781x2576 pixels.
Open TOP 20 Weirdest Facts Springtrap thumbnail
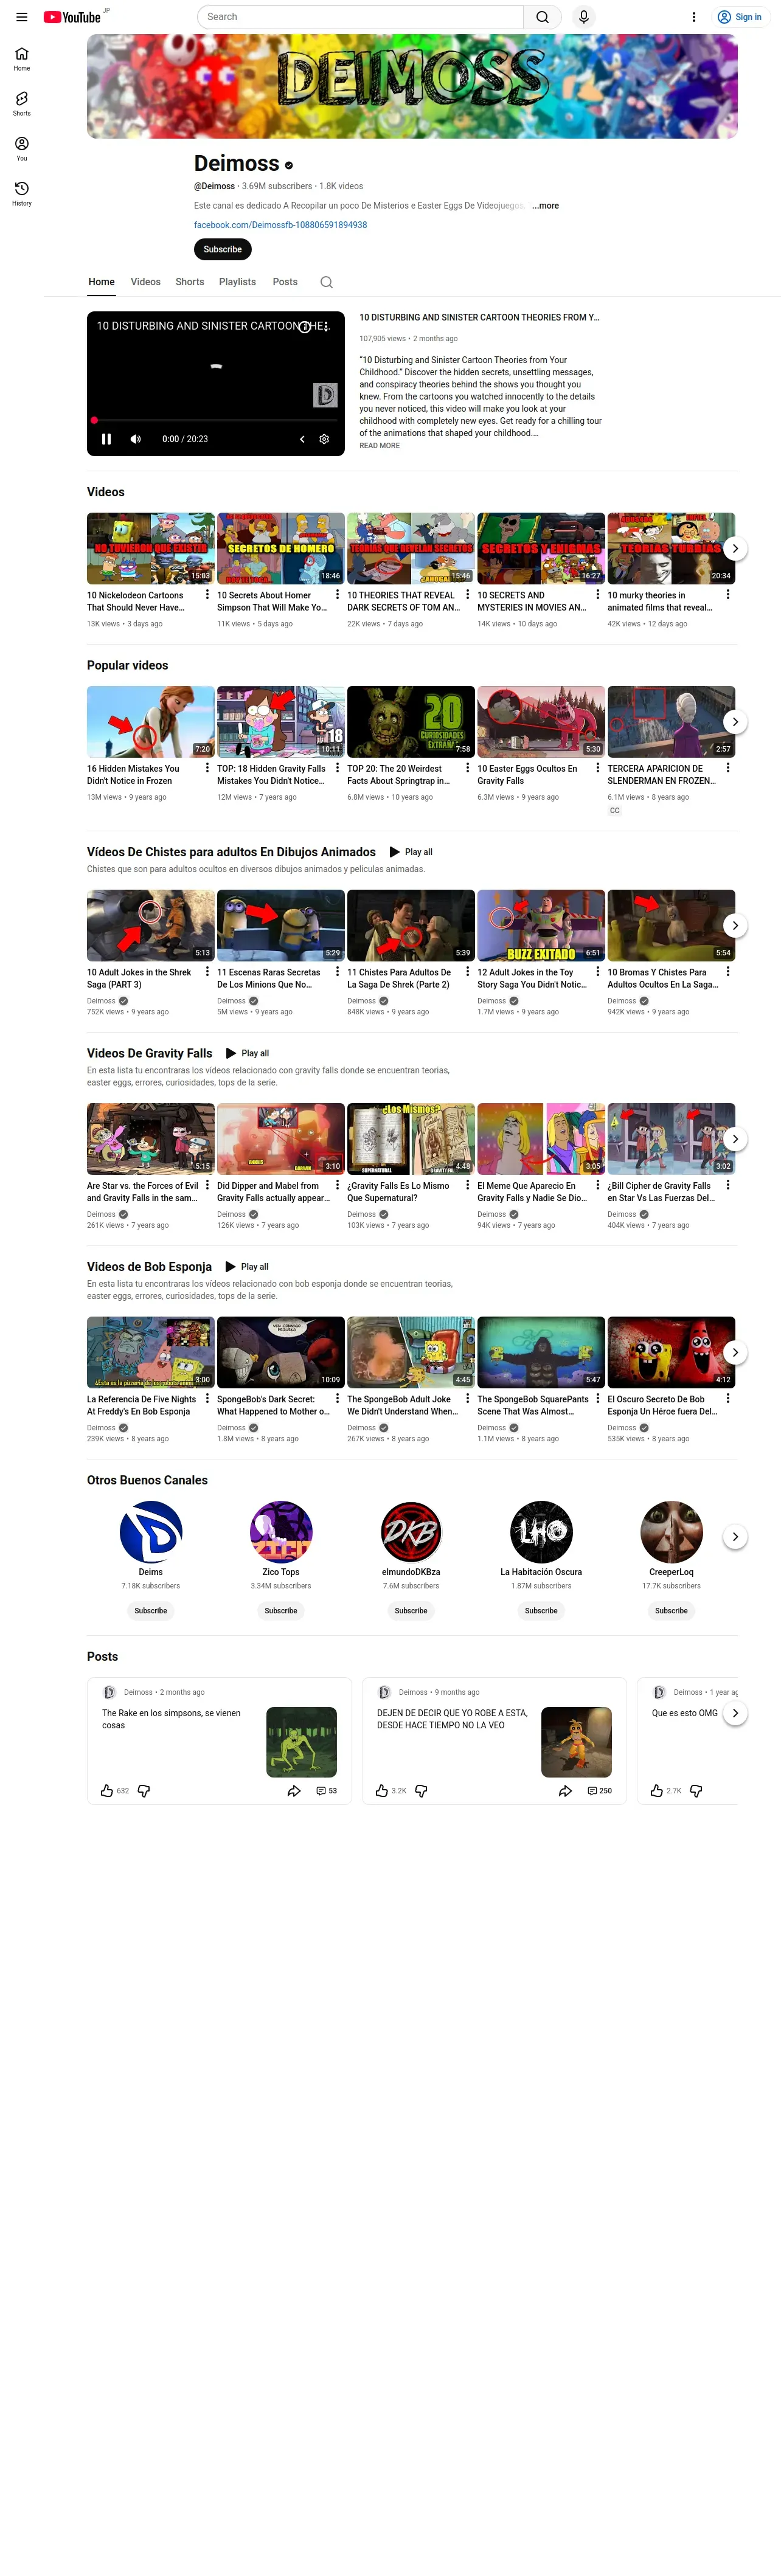tap(411, 722)
